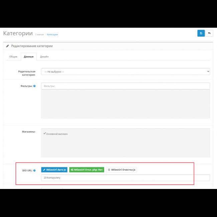Focus the Фильтры autocomplete input field
Screen dimensions: 217x217
125,86
